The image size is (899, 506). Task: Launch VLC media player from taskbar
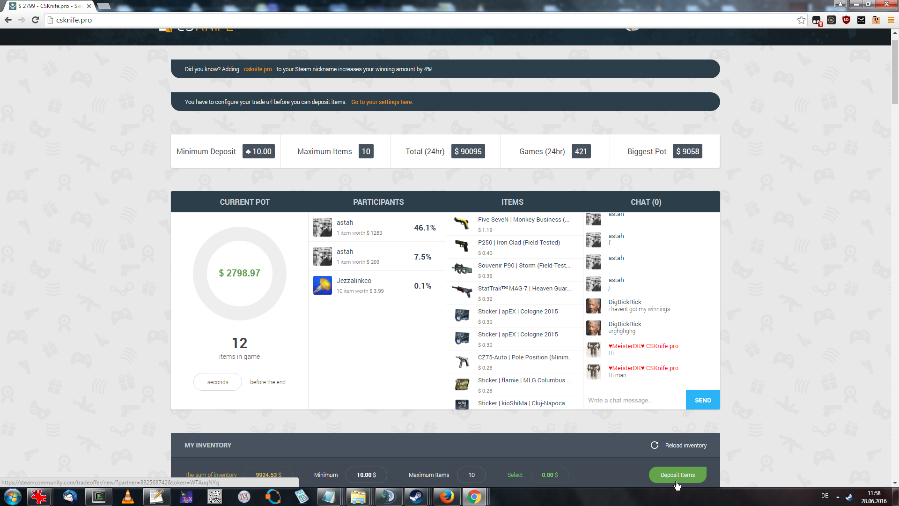[127, 497]
